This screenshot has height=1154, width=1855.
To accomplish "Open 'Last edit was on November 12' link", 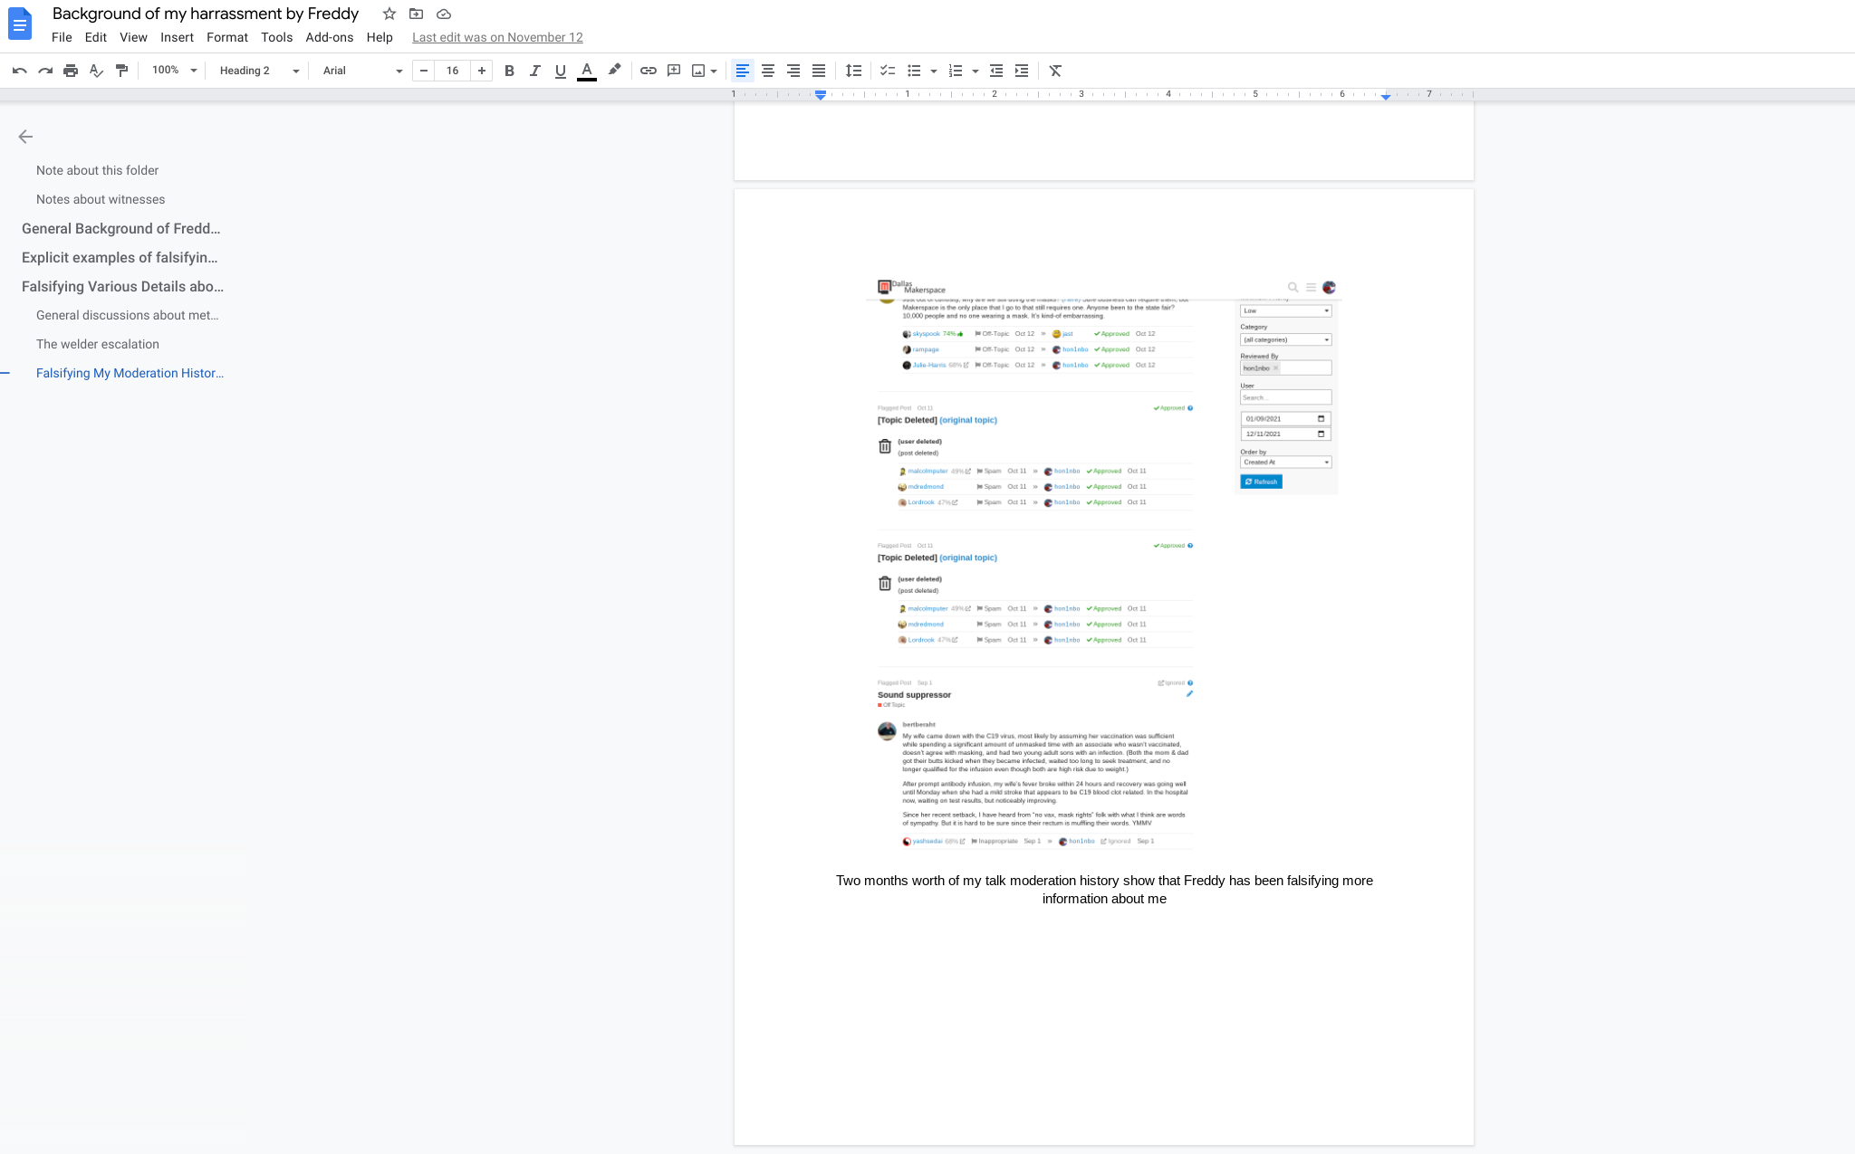I will tap(497, 37).
